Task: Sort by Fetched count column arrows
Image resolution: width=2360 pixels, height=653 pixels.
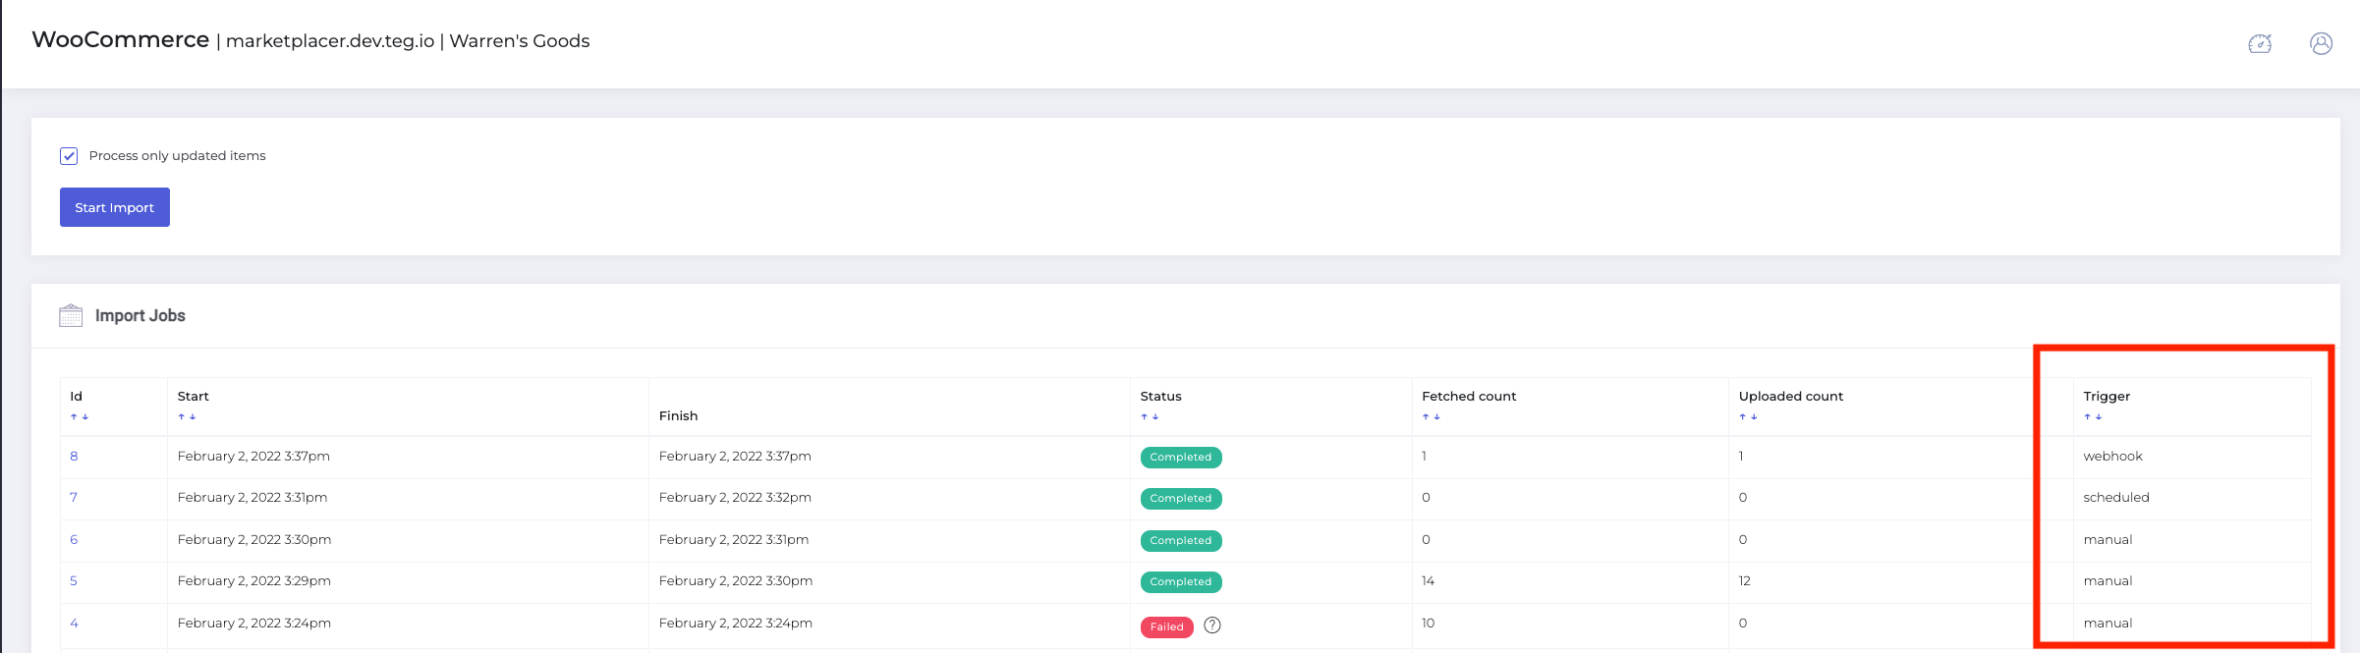Action: (1432, 417)
